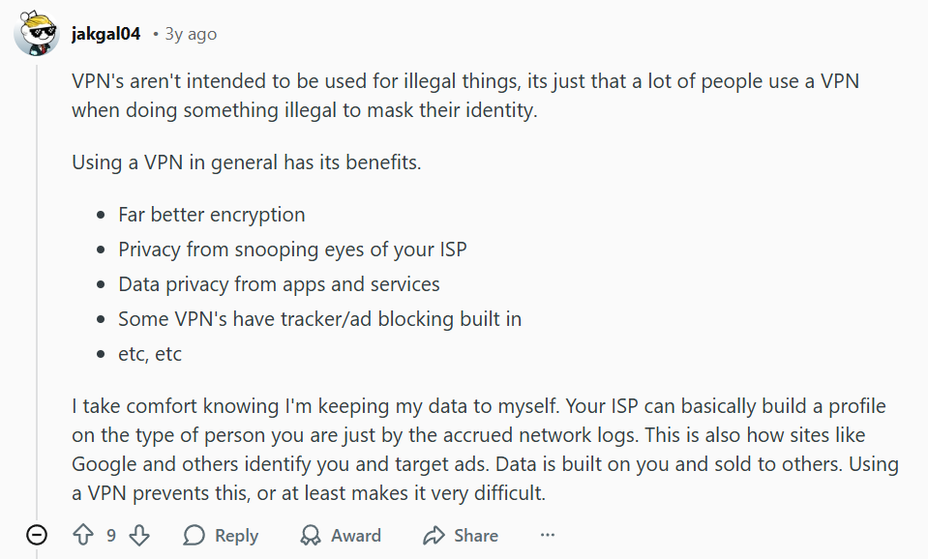
Task: Click the vote count number 9
Action: [x=111, y=535]
